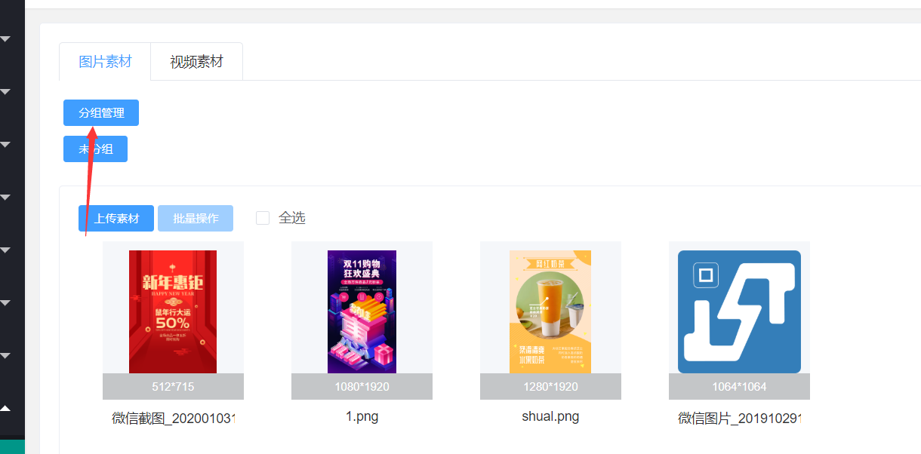This screenshot has width=921, height=454.
Task: Select the 未分组 group button
Action: point(95,149)
